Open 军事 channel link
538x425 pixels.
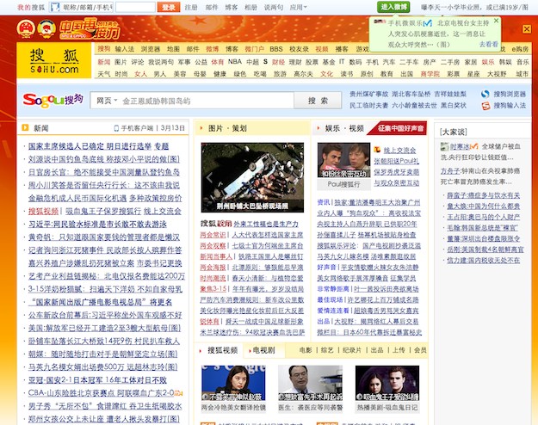coord(184,62)
